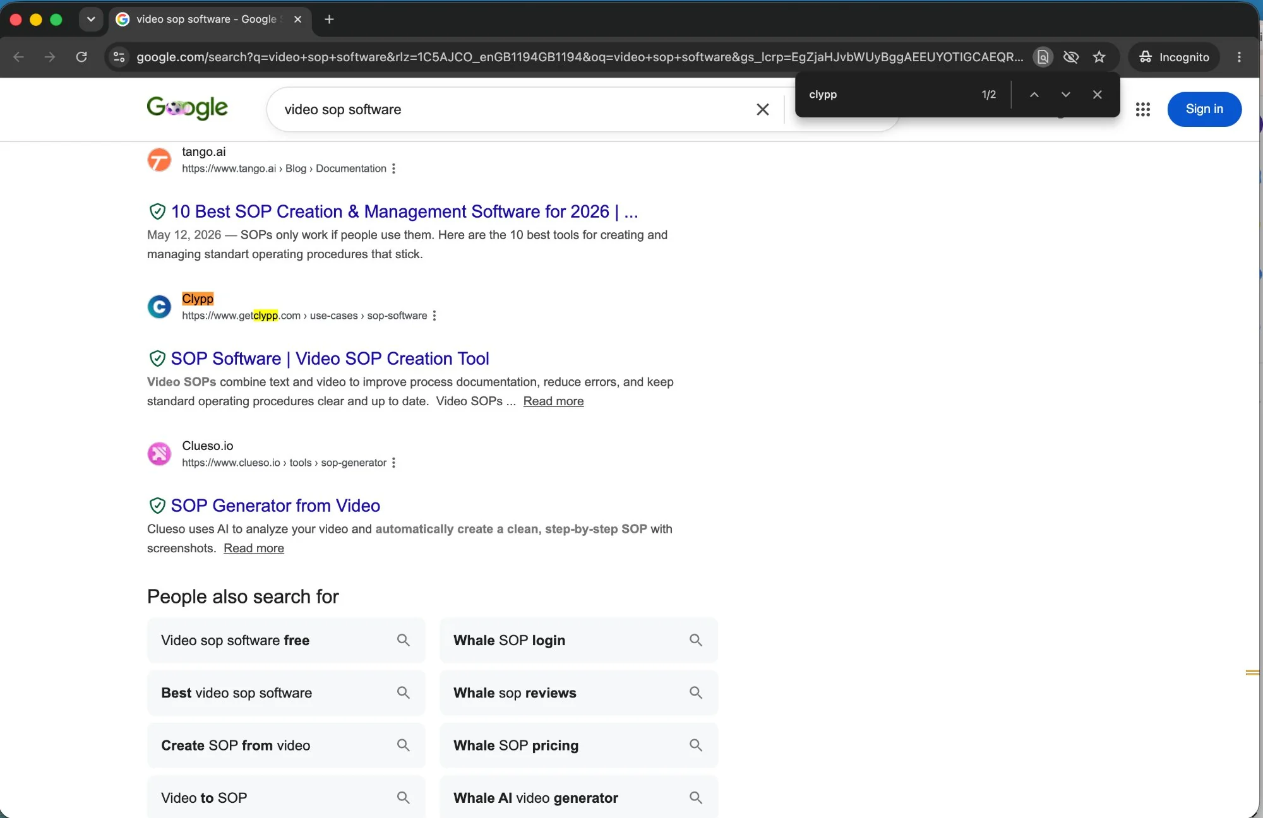Open a new tab with the plus button
Screen dimensions: 1263x818
[329, 20]
